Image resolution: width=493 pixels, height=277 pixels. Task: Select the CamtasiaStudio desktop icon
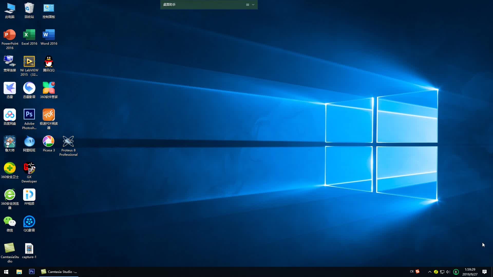pyautogui.click(x=10, y=253)
